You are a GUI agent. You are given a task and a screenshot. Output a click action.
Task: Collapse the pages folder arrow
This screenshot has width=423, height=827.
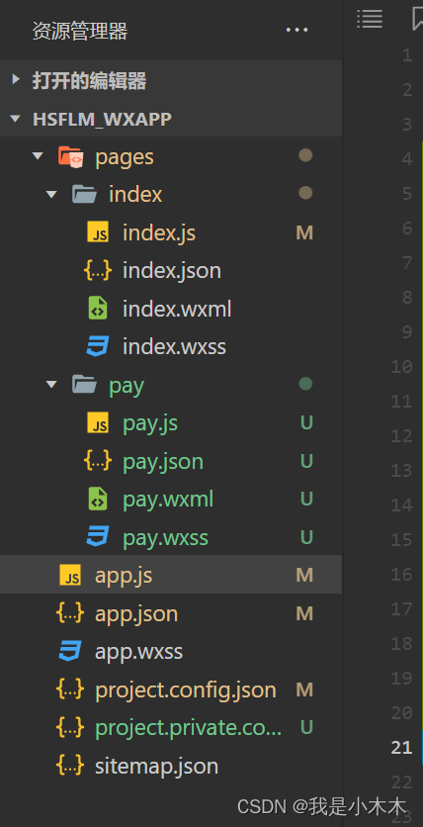click(38, 156)
